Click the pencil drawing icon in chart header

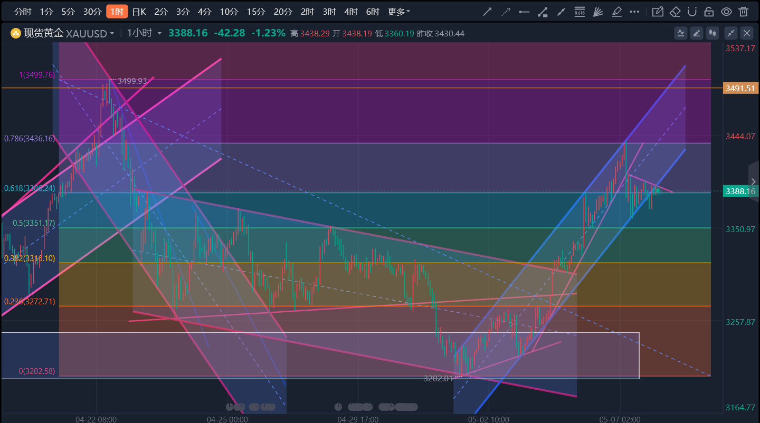(697, 33)
